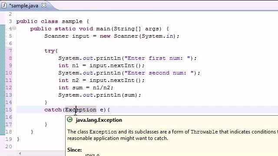Collapse the main method fold marker
Image resolution: width=278 pixels, height=156 pixels.
[14, 28]
